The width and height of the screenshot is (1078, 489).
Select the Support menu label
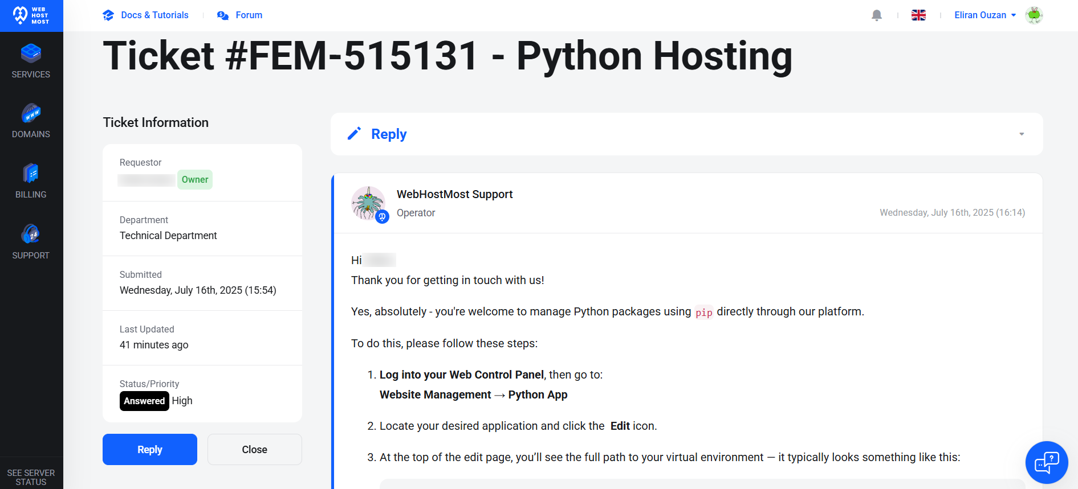[31, 256]
